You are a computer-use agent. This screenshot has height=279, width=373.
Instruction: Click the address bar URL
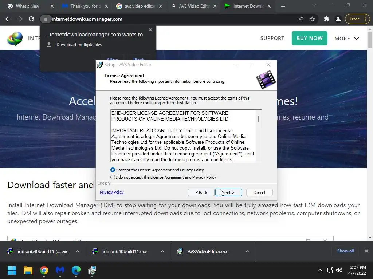(x=87, y=19)
